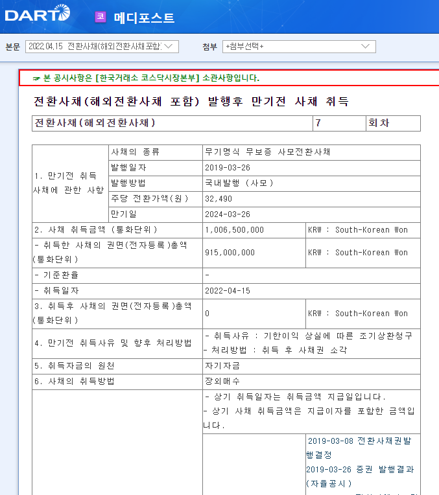Click note 상기 취득일자는 취득금액 지급일입니다
The width and height of the screenshot is (439, 495).
(x=295, y=397)
